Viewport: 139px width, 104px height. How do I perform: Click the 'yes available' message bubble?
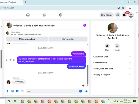[x=78, y=54]
